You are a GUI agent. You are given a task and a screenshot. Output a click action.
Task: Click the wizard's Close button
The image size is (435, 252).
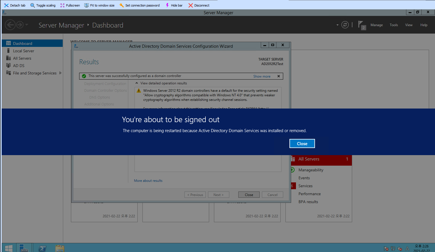coord(249,195)
